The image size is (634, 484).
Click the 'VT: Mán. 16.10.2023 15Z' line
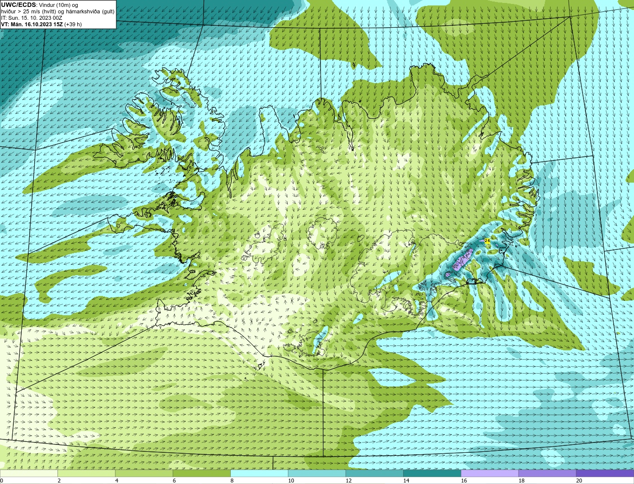pyautogui.click(x=32, y=24)
